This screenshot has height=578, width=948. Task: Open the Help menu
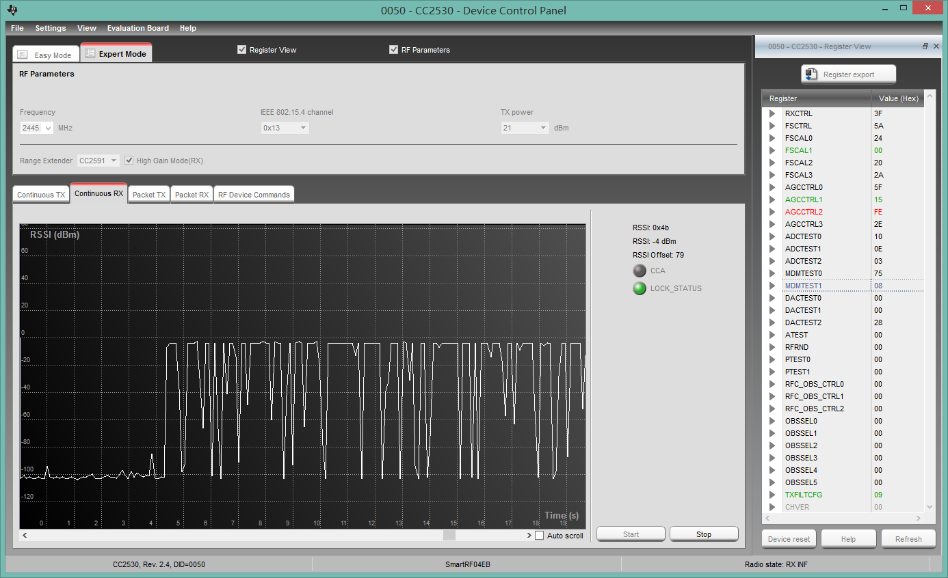[x=188, y=28]
